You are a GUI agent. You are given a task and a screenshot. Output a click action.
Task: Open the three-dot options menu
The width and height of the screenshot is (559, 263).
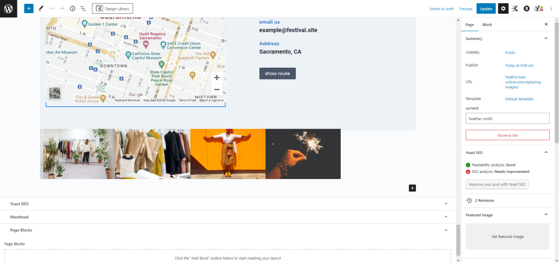(551, 9)
